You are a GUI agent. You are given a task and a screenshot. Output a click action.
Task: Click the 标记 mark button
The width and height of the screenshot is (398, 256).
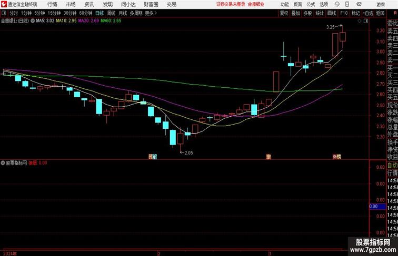pyautogui.click(x=355, y=13)
